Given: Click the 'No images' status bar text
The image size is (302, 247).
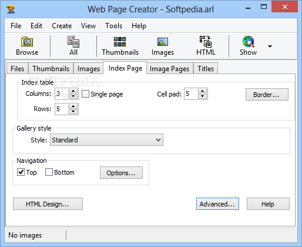Looking at the screenshot, I should point(25,235).
